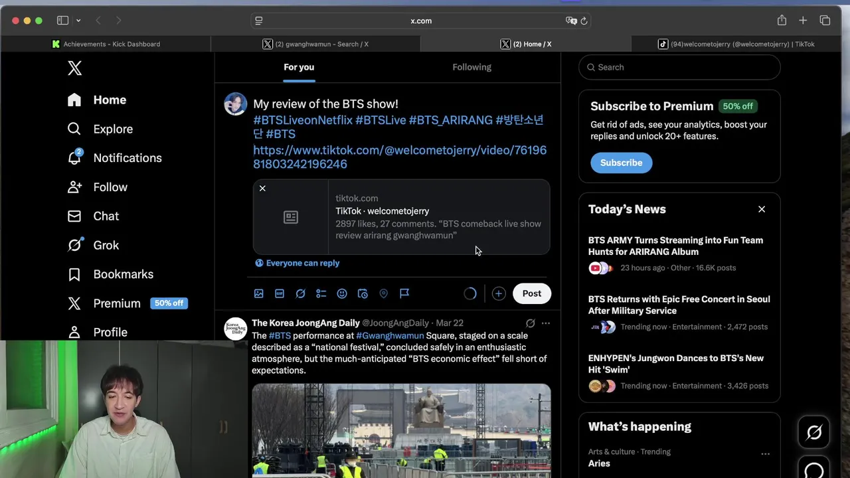Open Grok from the sidebar

[x=93, y=245]
